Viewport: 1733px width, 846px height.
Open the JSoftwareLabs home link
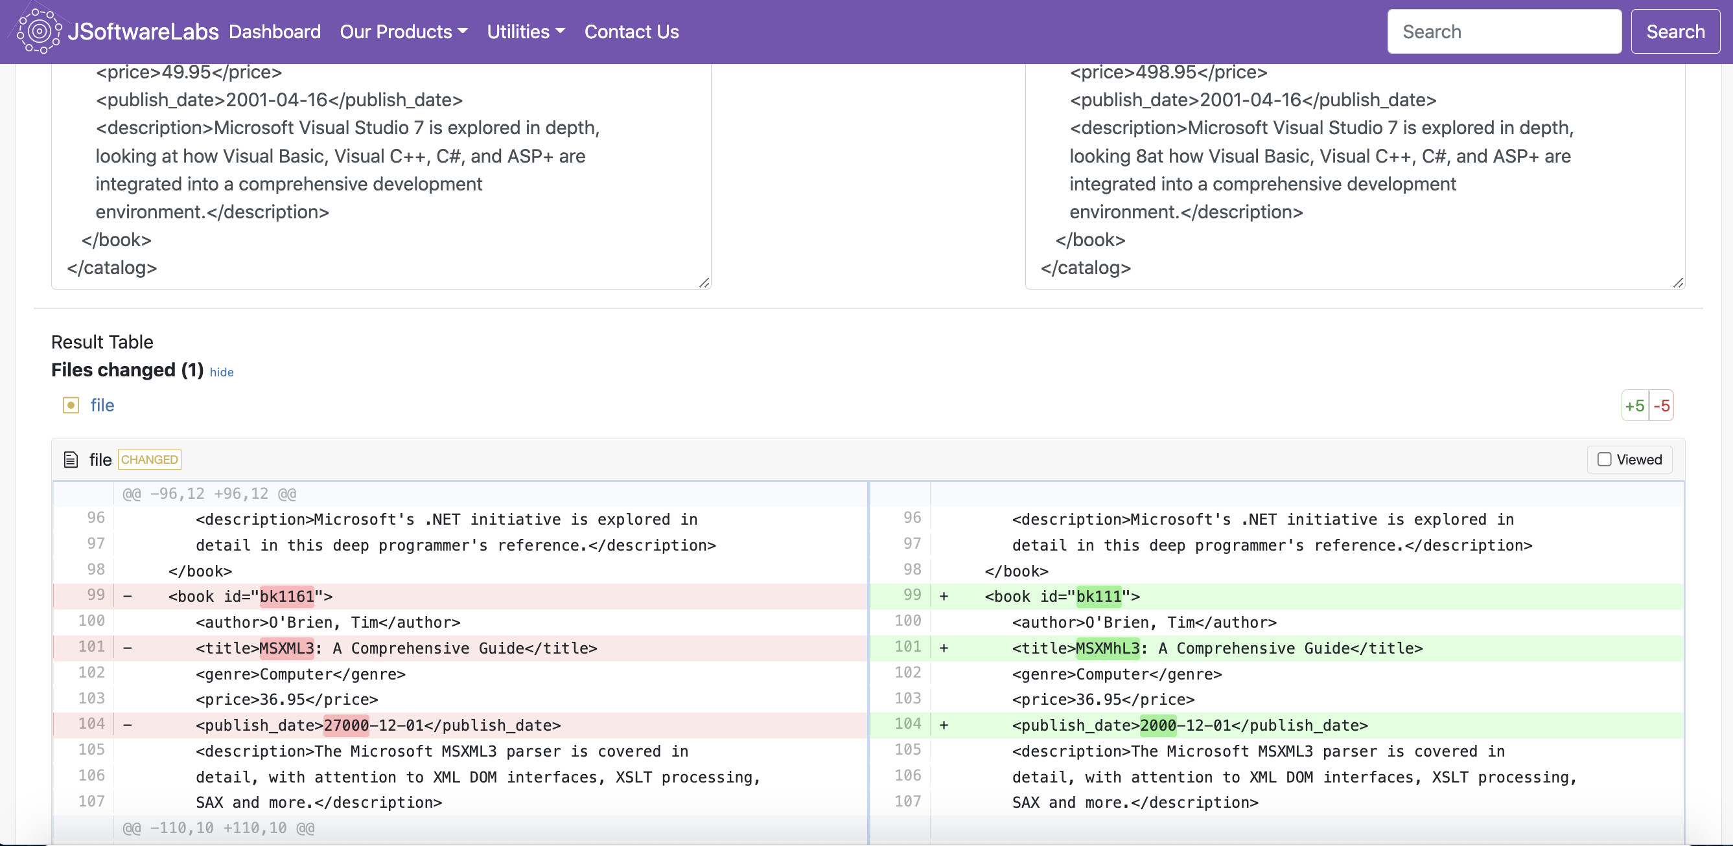tap(143, 32)
